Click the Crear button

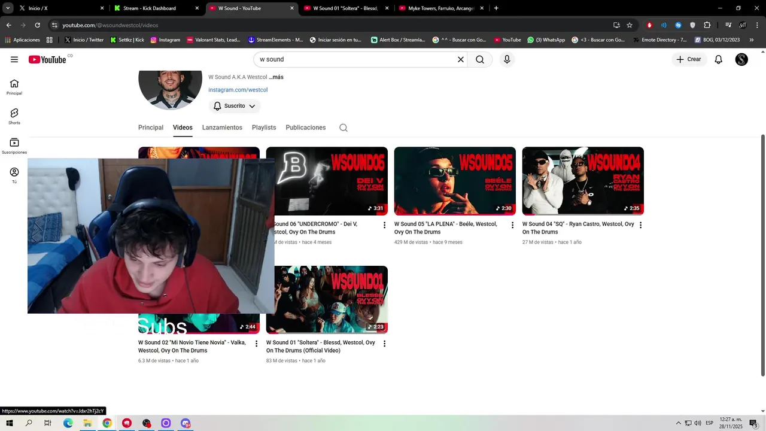point(689,59)
